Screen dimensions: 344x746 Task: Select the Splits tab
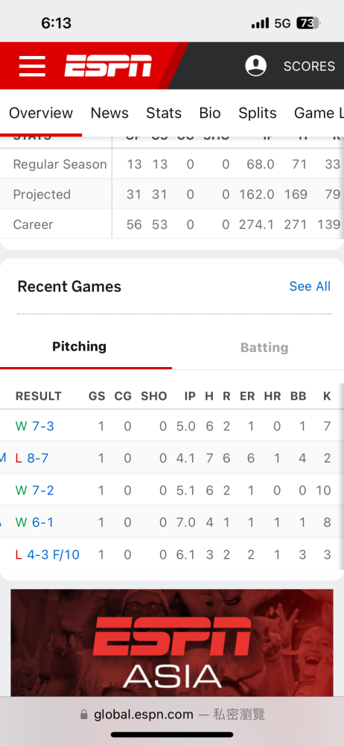point(258,113)
